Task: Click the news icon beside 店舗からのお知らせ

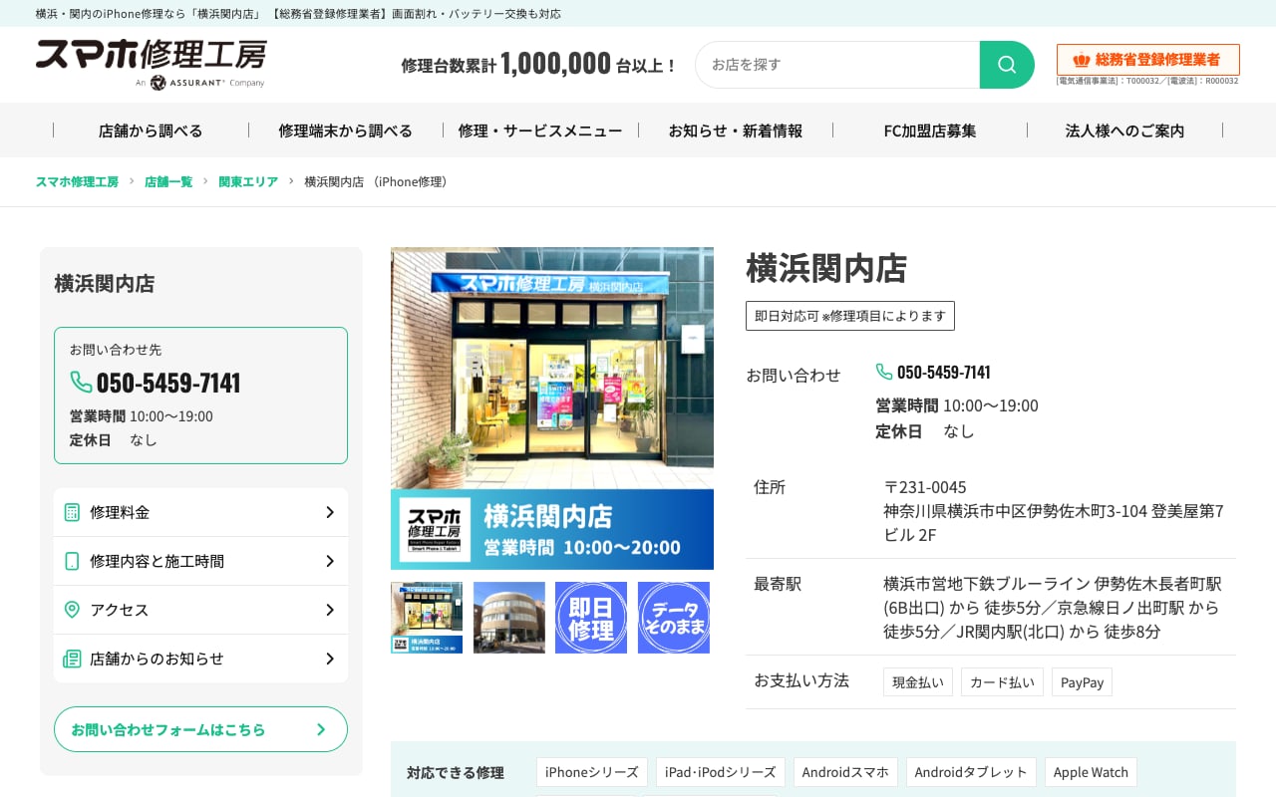Action: tap(72, 659)
